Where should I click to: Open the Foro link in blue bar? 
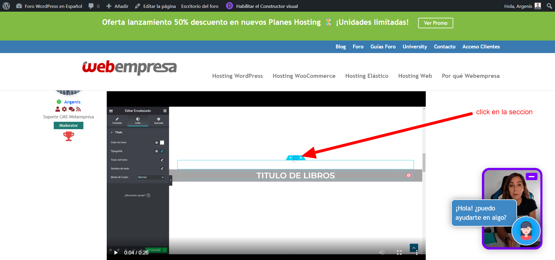358,47
